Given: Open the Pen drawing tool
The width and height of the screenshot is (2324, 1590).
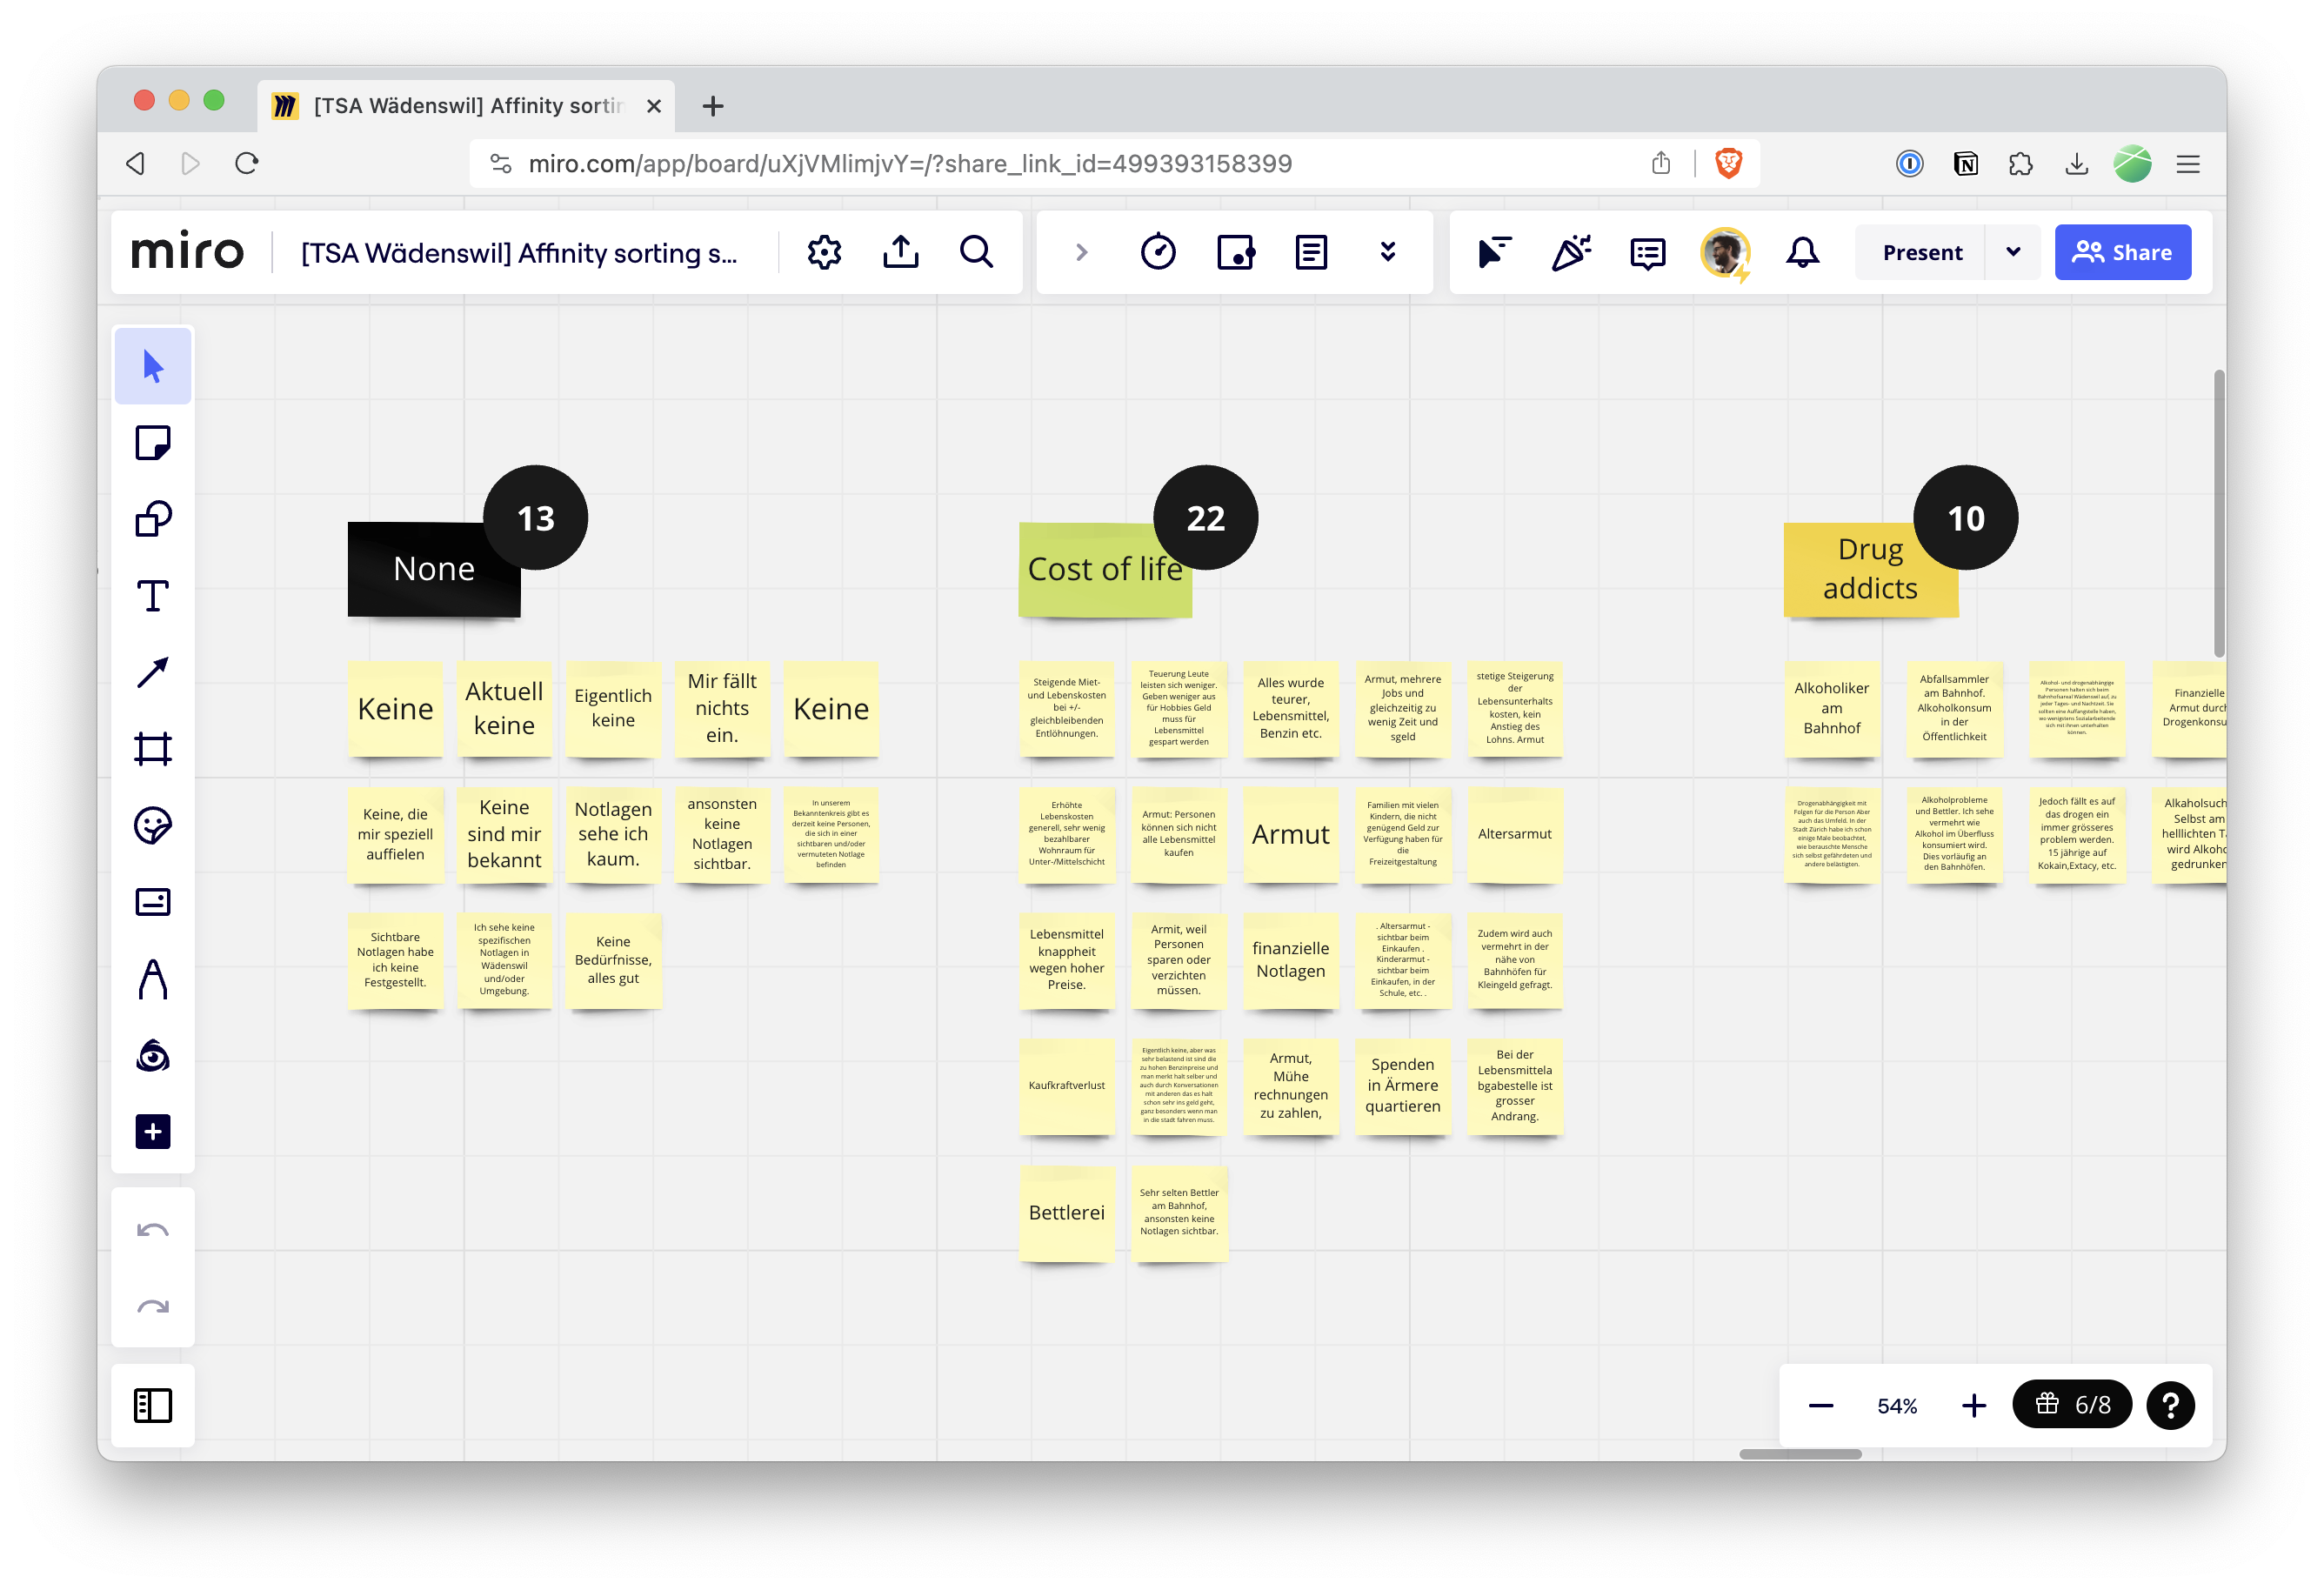Looking at the screenshot, I should point(153,979).
